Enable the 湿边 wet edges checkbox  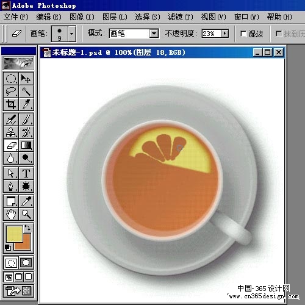243,34
